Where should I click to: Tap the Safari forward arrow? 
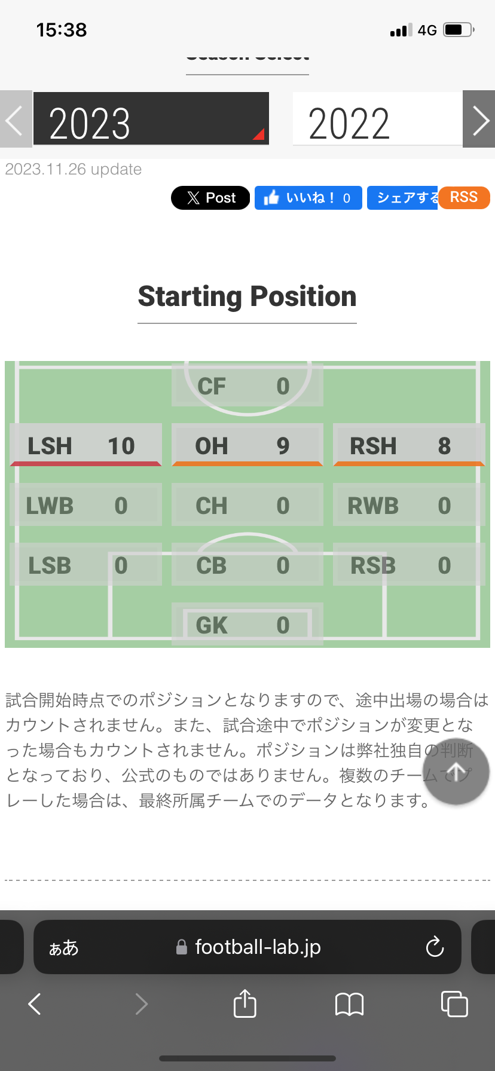(x=141, y=1004)
